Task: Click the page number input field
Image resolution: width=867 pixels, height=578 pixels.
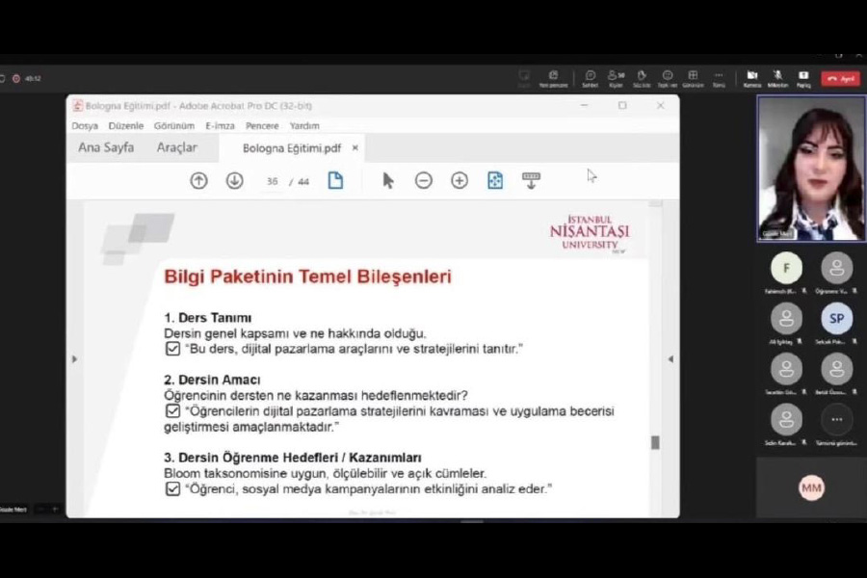Action: tap(273, 181)
